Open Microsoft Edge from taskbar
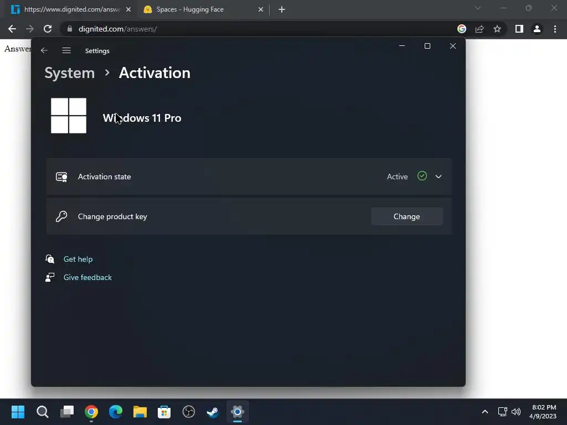 116,412
